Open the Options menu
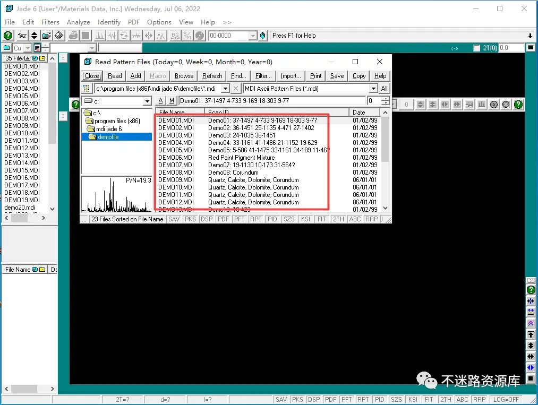 click(159, 22)
